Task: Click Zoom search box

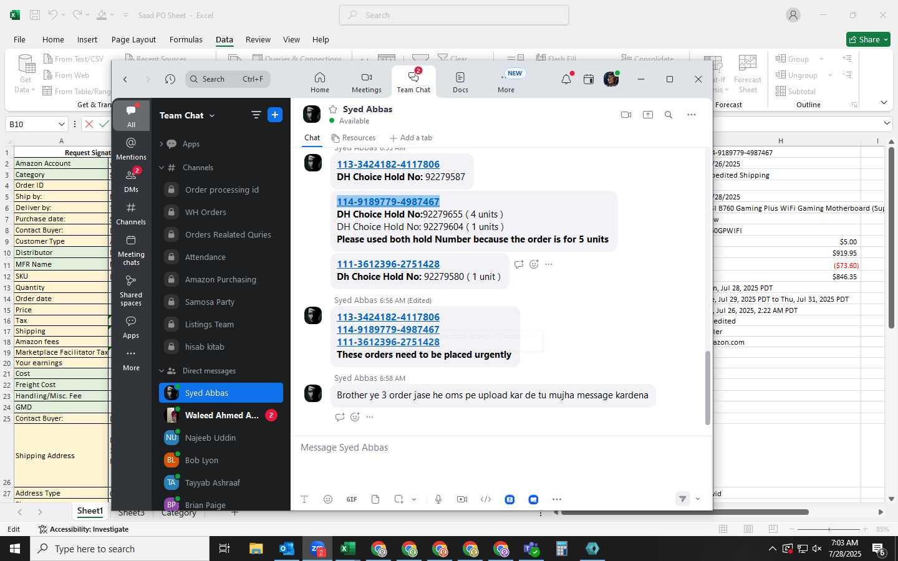Action: point(228,79)
